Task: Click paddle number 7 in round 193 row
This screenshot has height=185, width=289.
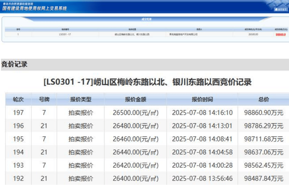Action: [44, 165]
